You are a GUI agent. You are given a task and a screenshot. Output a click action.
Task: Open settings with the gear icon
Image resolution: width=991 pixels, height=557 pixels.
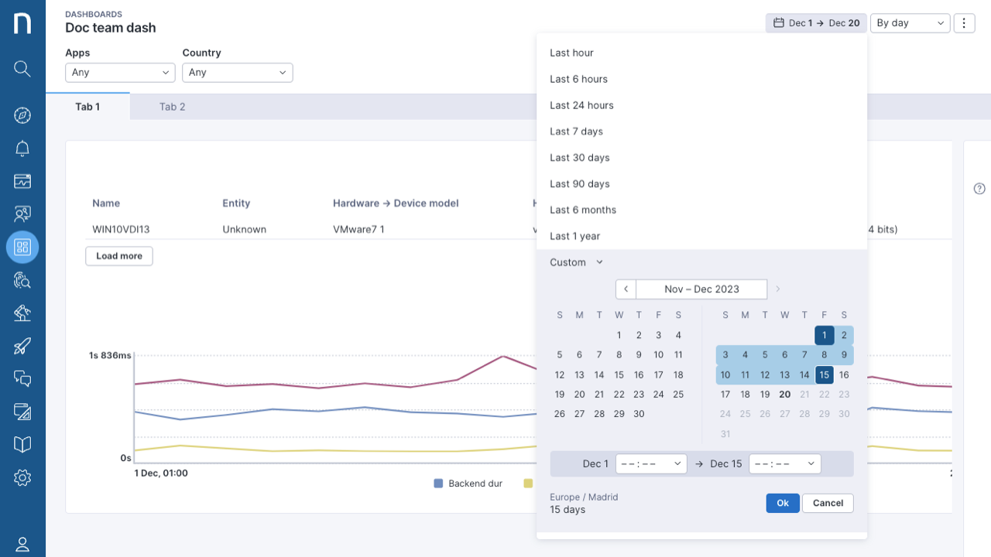pos(22,477)
